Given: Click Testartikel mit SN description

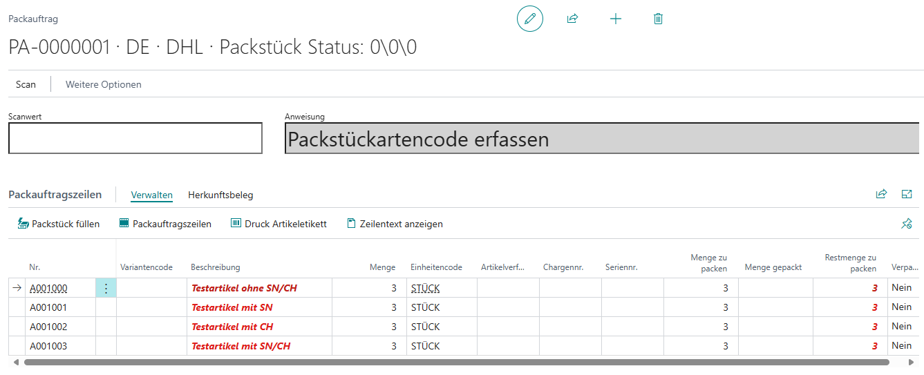Looking at the screenshot, I should coord(232,307).
